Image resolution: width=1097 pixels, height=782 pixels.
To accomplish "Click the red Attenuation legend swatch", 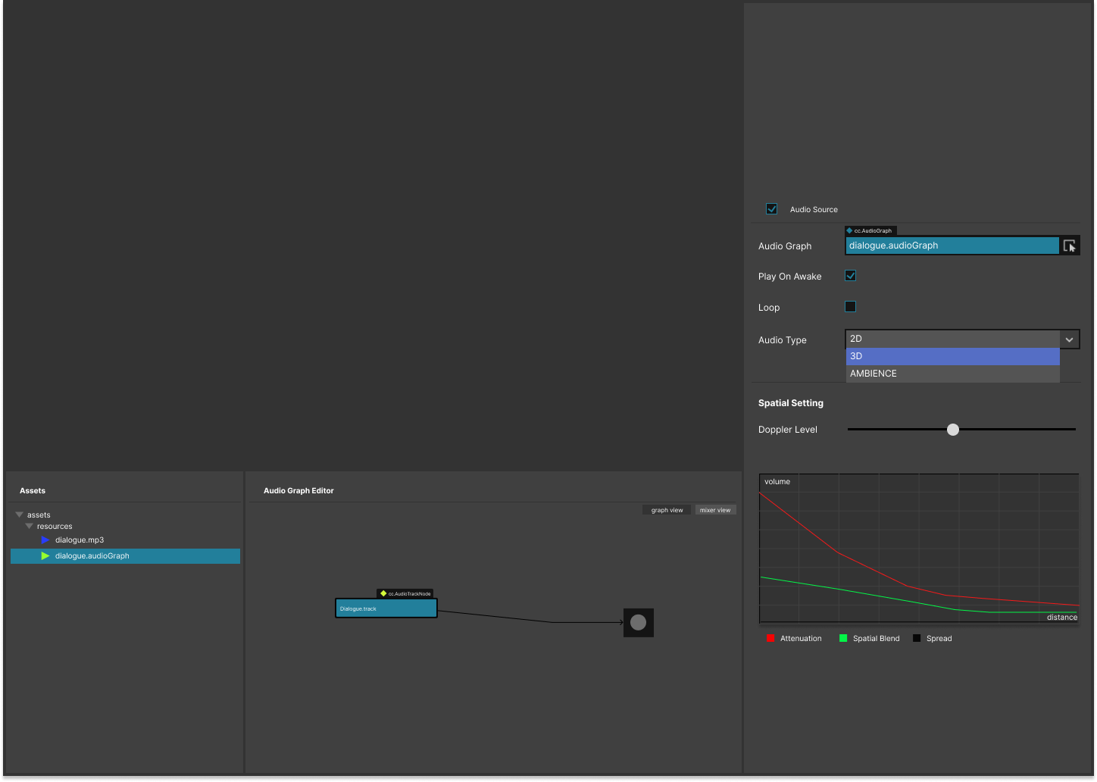I will pyautogui.click(x=770, y=638).
